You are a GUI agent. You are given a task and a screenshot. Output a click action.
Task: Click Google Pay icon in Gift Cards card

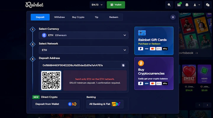tap(159, 49)
